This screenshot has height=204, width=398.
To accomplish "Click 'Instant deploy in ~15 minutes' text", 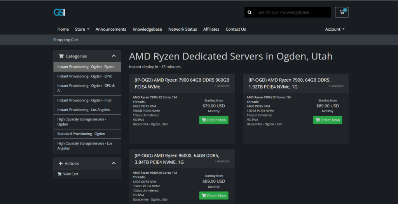I will pyautogui.click(x=155, y=67).
